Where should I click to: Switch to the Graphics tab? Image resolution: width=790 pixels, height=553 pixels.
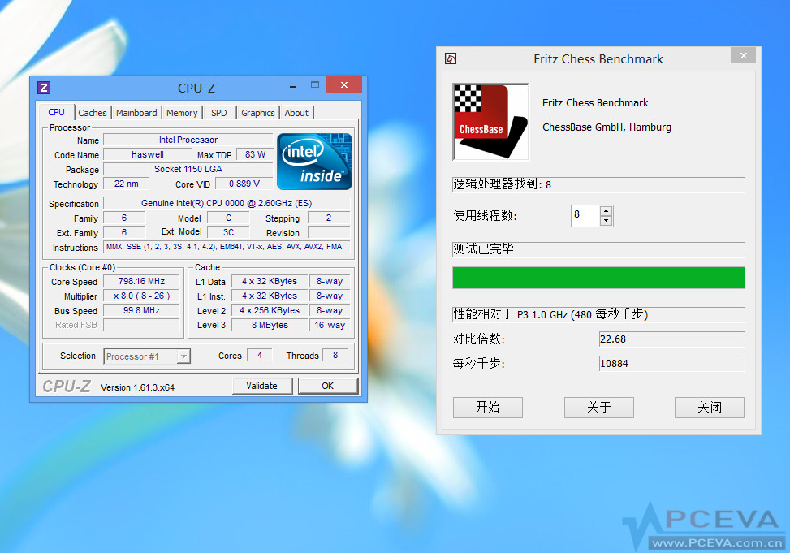pos(258,113)
